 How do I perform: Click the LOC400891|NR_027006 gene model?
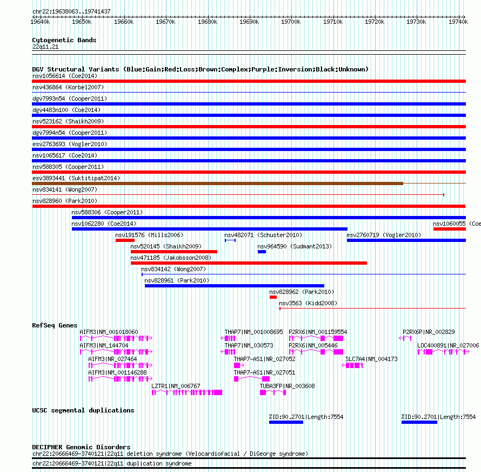(x=444, y=352)
